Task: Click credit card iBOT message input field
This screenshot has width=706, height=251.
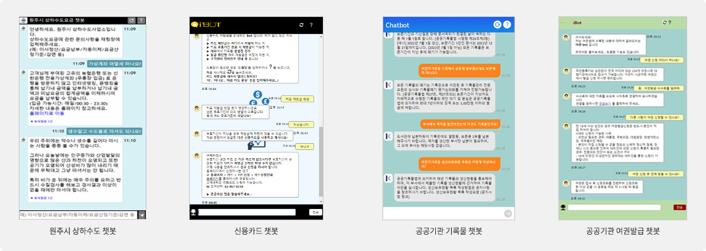Action: click(x=247, y=212)
